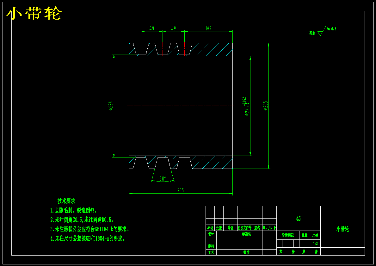
Task: Select the 共 text in sheet count row
Action: (281, 251)
